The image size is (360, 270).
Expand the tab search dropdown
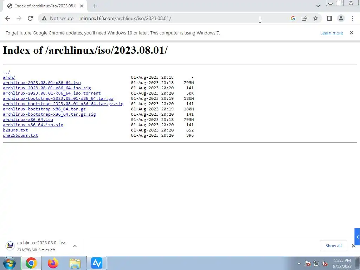(318, 6)
